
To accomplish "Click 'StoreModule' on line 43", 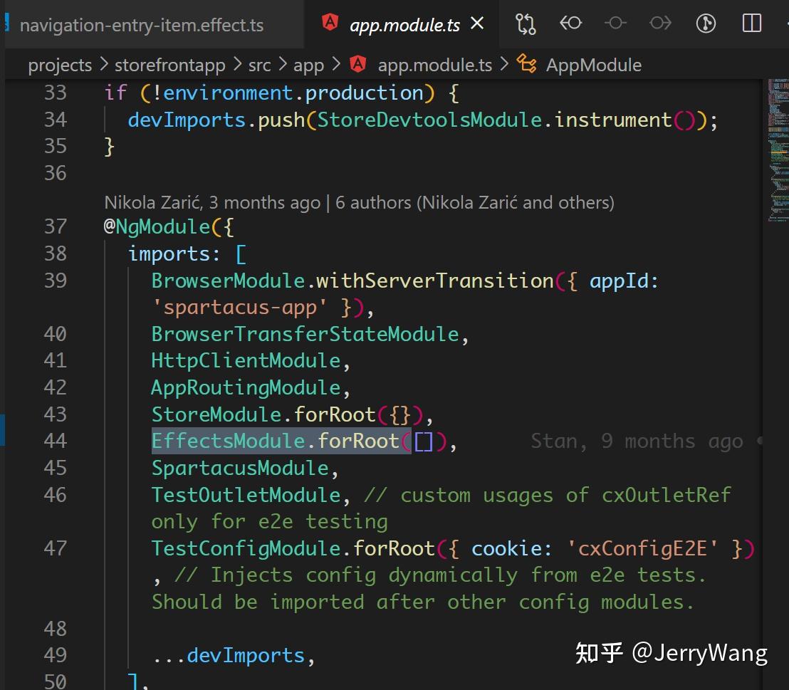I will tap(216, 414).
